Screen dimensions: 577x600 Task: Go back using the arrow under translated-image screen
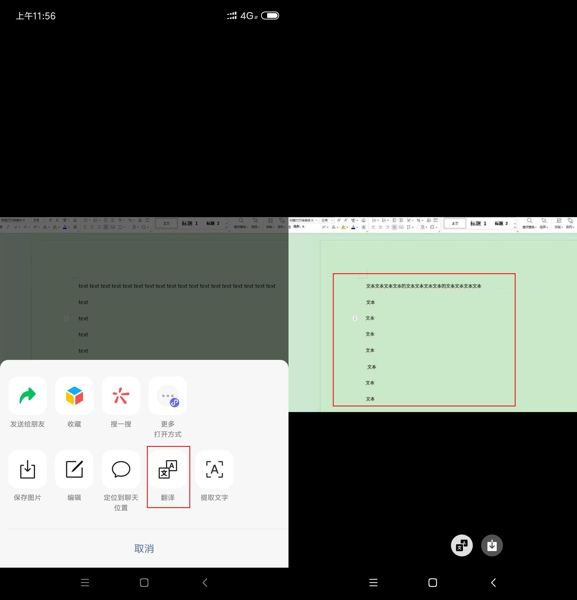coord(494,583)
